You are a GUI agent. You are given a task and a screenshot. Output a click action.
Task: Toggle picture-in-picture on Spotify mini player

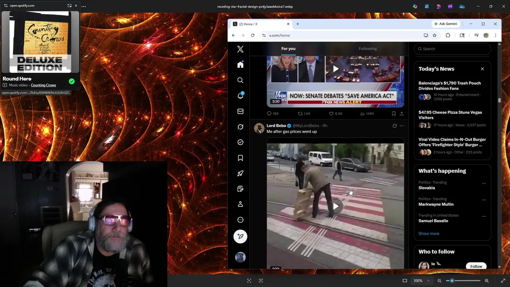69,6
